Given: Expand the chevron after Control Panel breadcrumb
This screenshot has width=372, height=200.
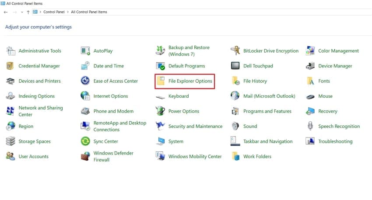Looking at the screenshot, I should pyautogui.click(x=67, y=12).
